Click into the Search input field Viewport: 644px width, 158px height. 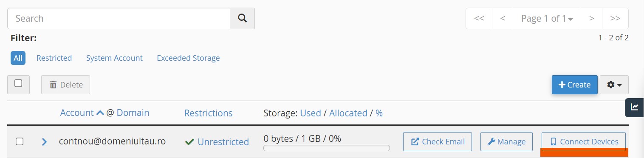click(x=119, y=18)
